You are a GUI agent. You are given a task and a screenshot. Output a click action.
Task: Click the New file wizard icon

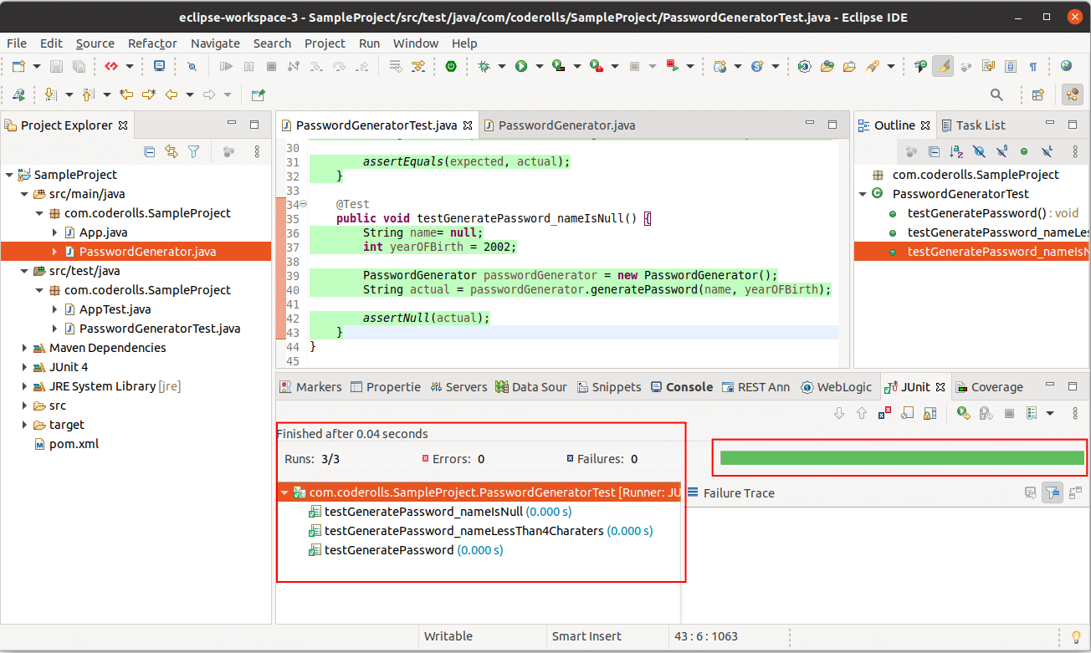(x=18, y=66)
